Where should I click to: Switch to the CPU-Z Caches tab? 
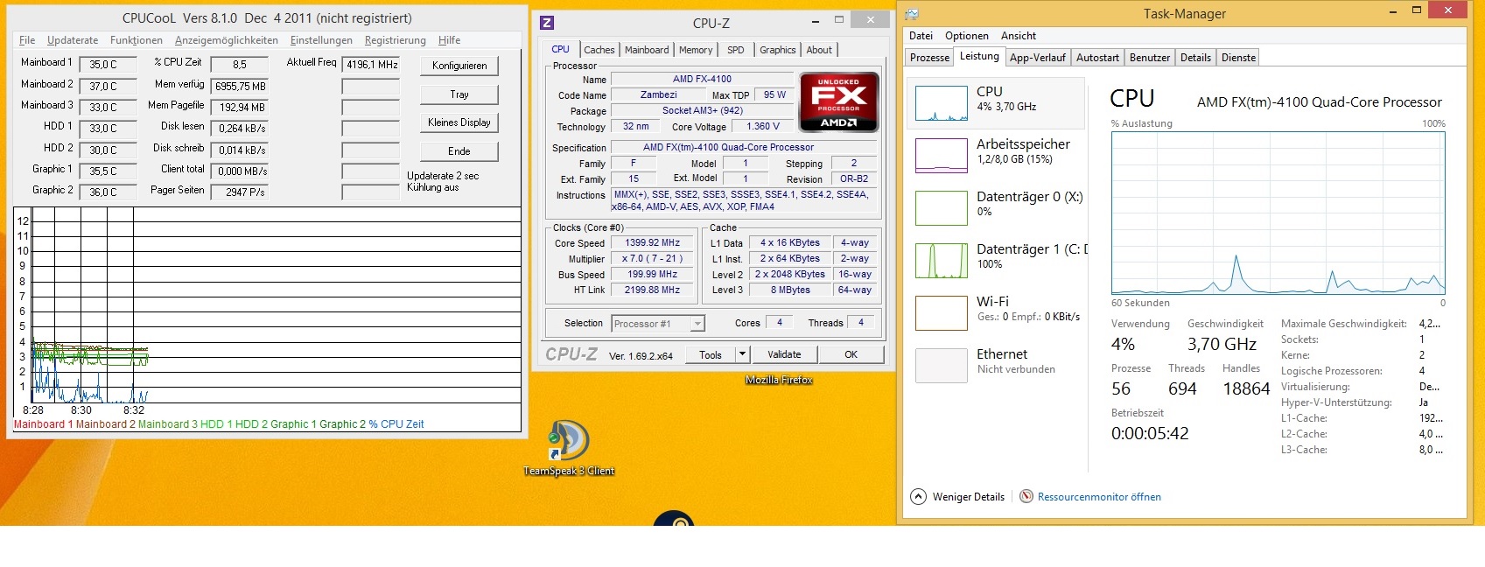(599, 50)
